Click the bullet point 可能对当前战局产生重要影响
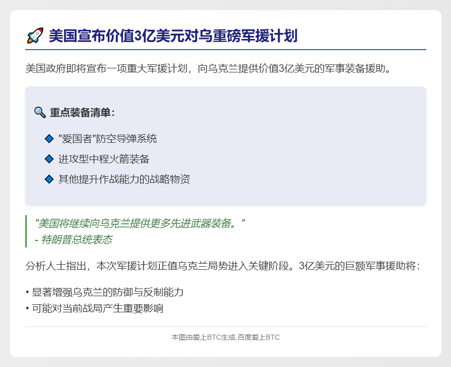The height and width of the screenshot is (367, 451). point(94,308)
